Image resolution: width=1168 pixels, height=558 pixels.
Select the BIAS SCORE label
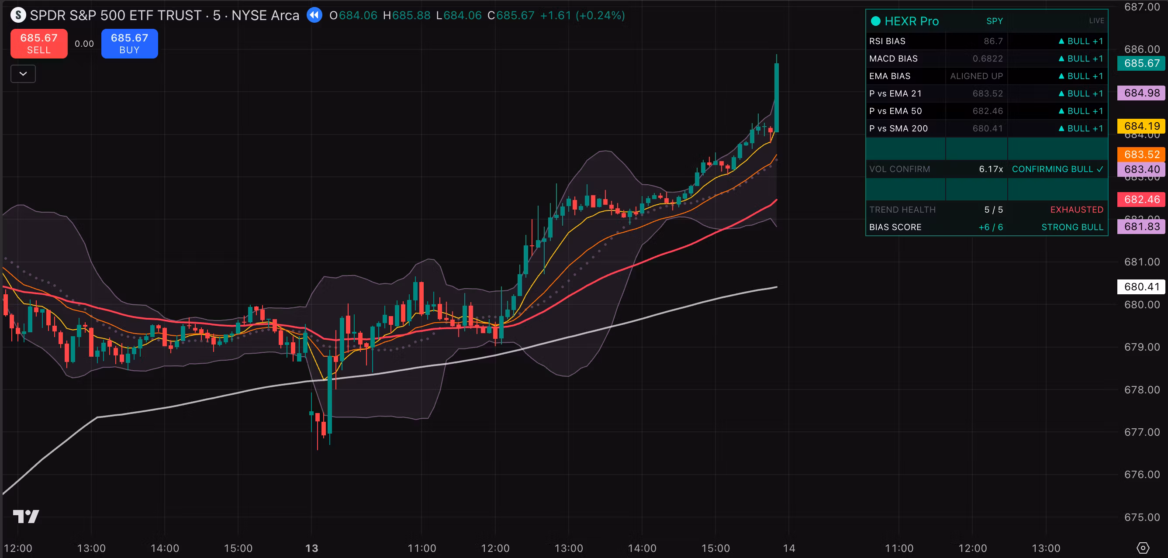coord(895,227)
